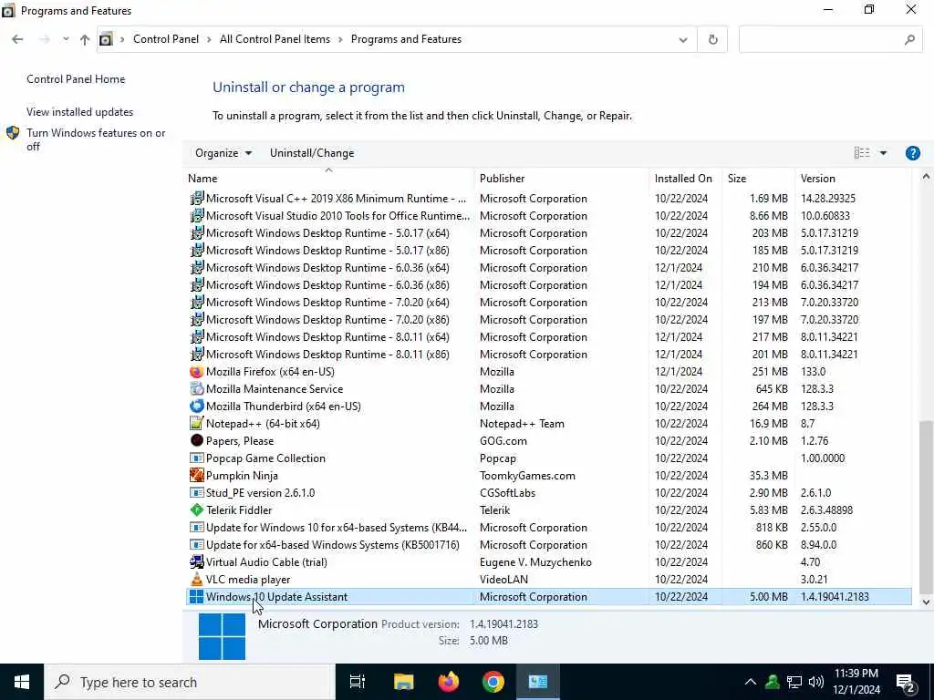
Task: Click the Stud_PE version 2.6.1.0 icon
Action: pyautogui.click(x=197, y=492)
